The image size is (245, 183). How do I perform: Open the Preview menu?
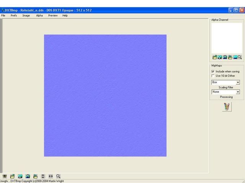53,16
